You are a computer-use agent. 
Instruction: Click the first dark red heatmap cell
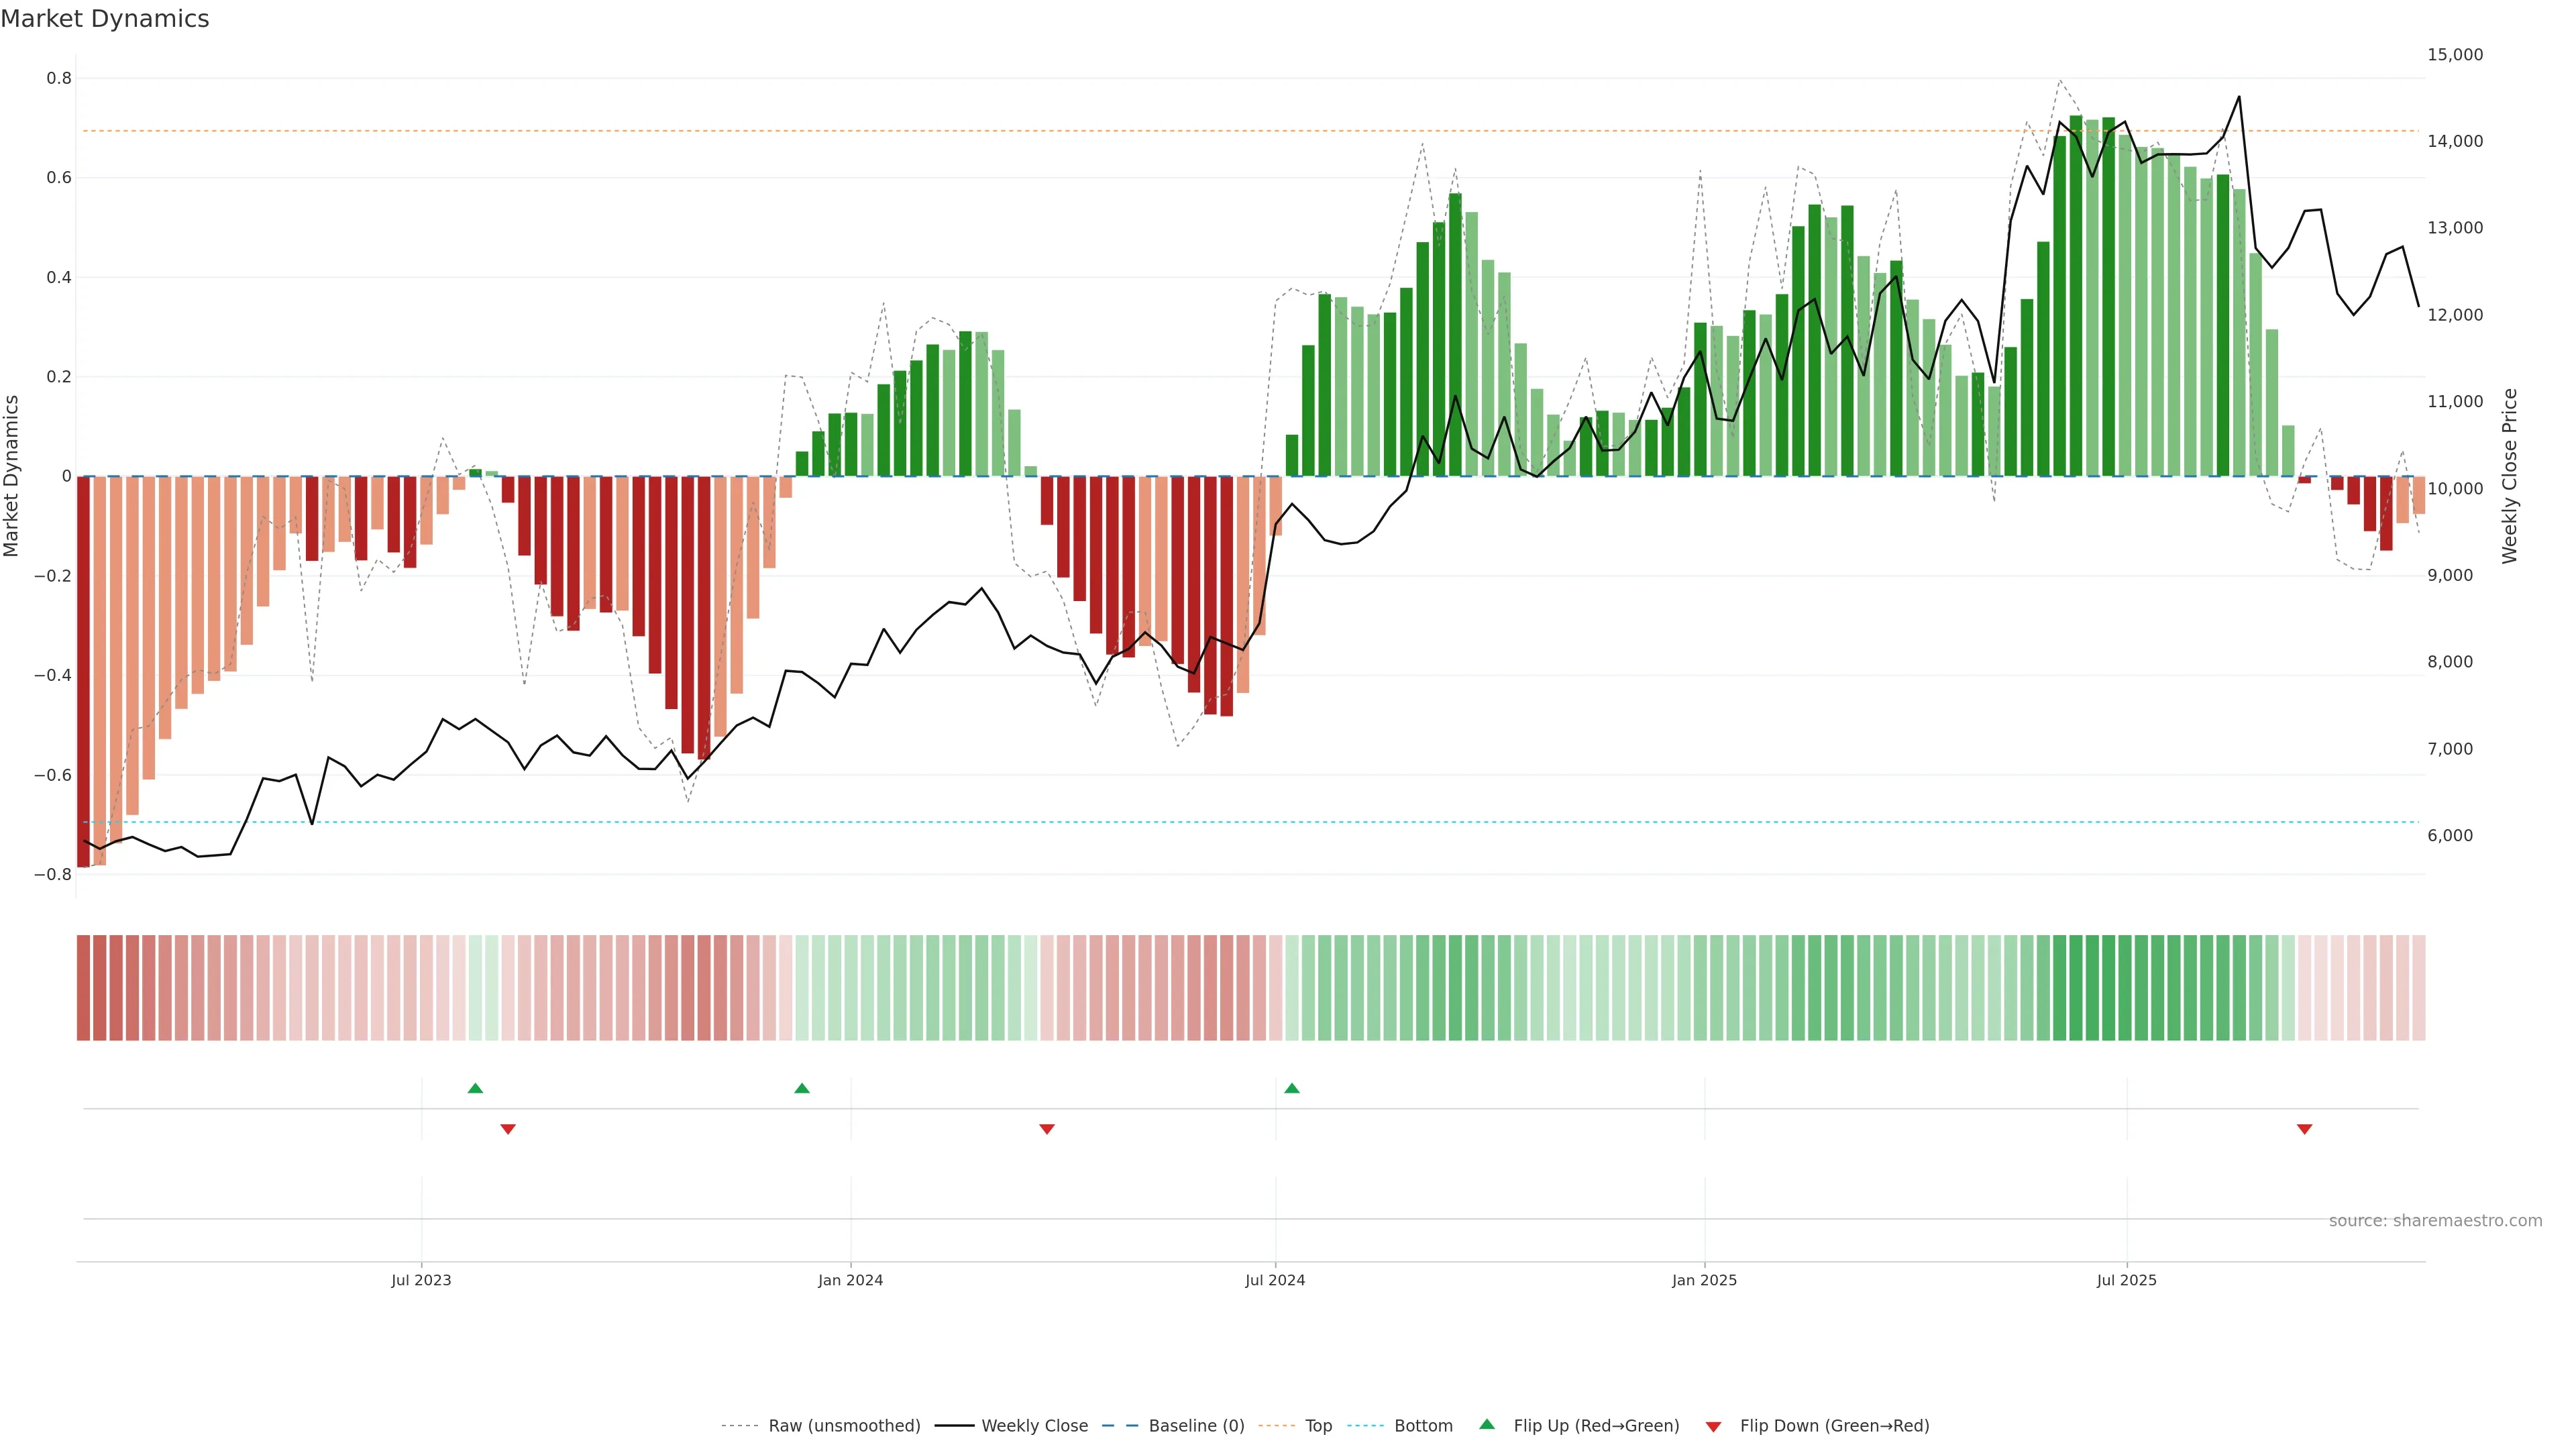tap(83, 988)
